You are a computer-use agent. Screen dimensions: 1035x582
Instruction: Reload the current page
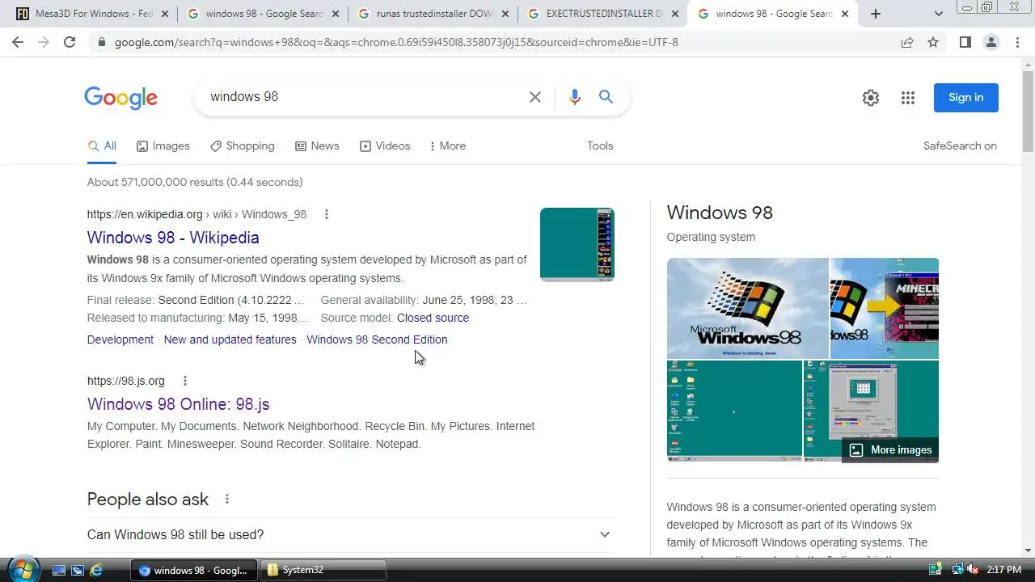click(x=70, y=42)
